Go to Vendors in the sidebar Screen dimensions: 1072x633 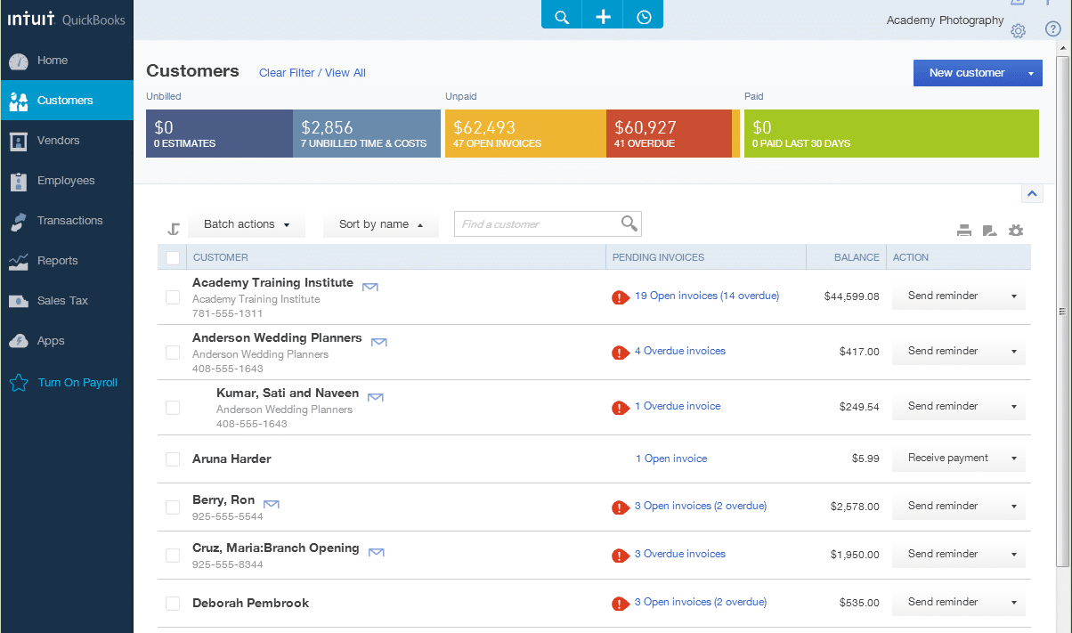[58, 141]
